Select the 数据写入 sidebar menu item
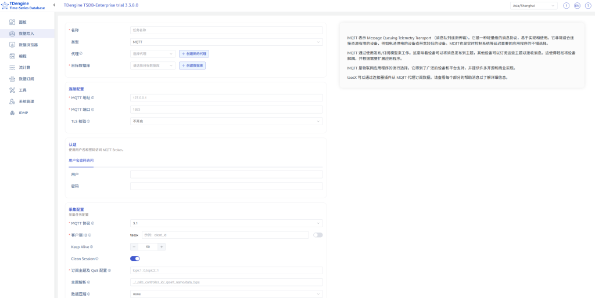This screenshot has height=298, width=595. point(27,33)
